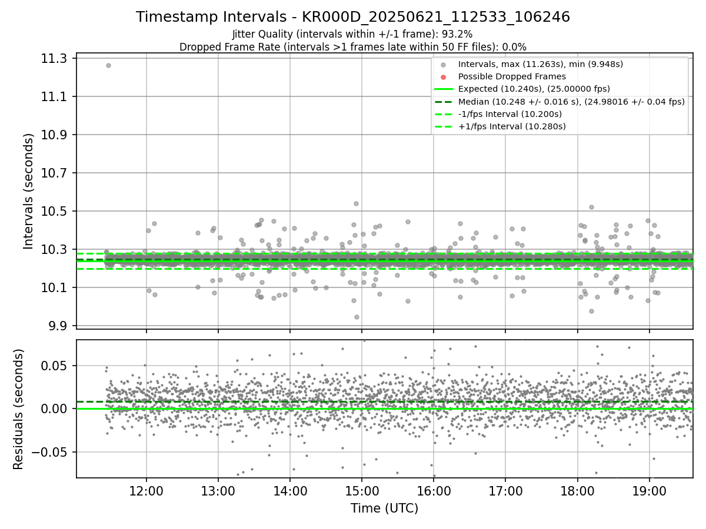Click the 19:00 time tick label

tap(649, 490)
